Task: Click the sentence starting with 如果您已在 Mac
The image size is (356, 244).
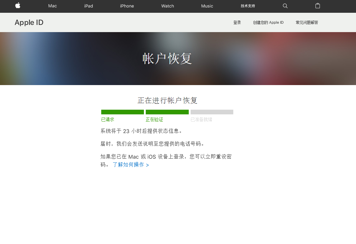Action: (166, 160)
